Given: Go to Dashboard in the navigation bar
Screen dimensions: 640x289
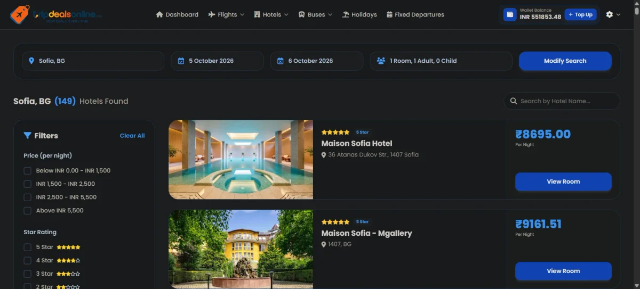Looking at the screenshot, I should [177, 14].
